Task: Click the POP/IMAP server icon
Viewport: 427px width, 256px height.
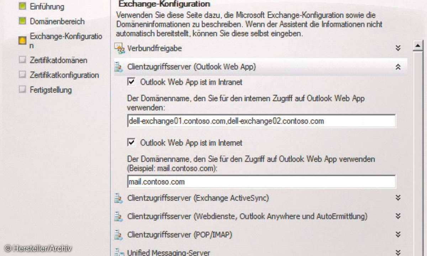Action: point(118,235)
